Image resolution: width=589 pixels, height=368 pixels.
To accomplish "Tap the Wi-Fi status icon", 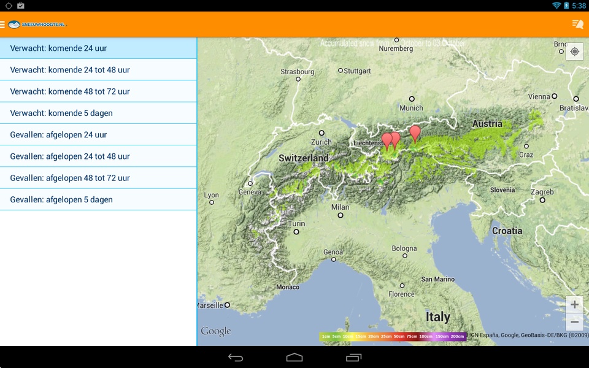I will 556,6.
